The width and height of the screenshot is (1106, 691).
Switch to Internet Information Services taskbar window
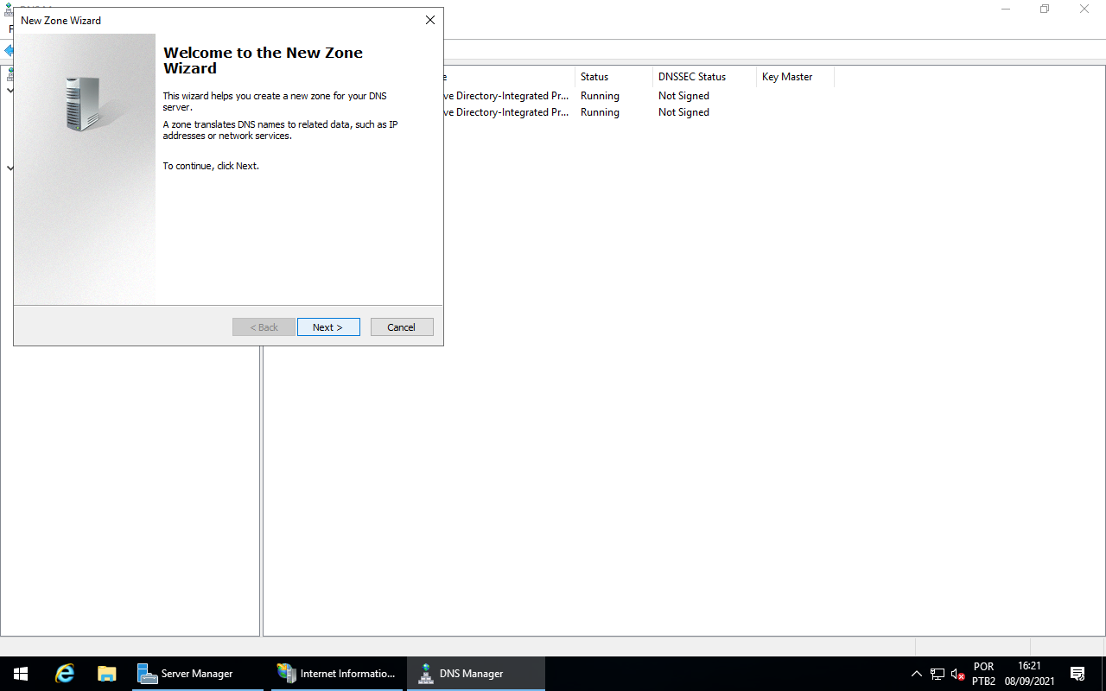point(337,674)
